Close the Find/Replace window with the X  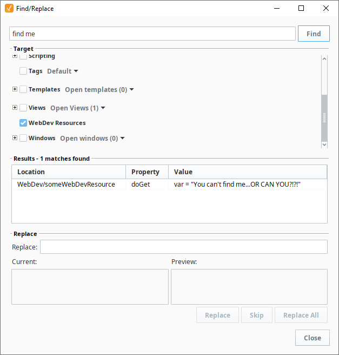point(326,8)
